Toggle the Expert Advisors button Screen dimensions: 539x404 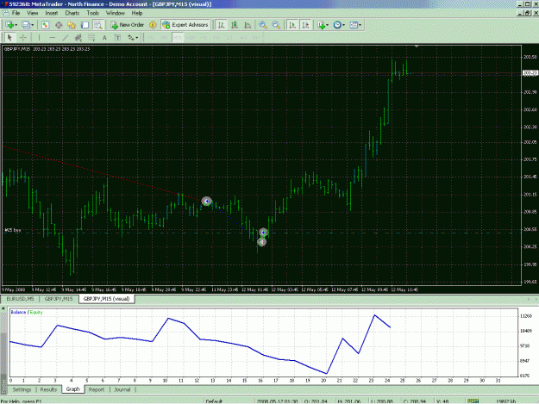coord(185,25)
